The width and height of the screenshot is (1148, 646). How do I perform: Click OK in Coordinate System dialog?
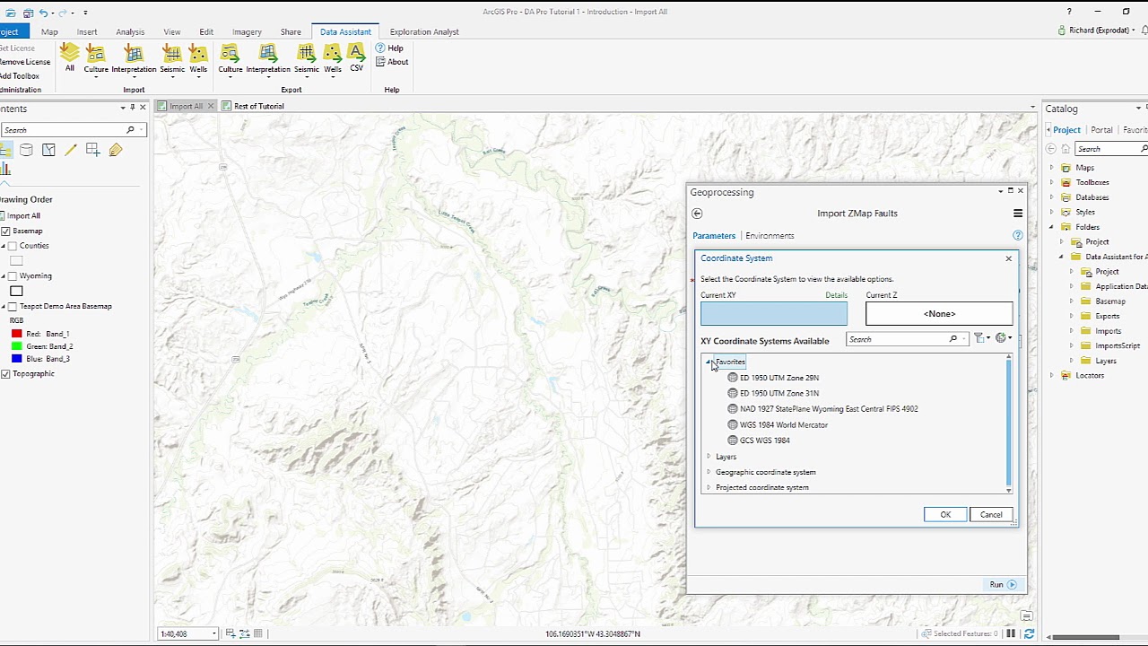click(x=945, y=515)
